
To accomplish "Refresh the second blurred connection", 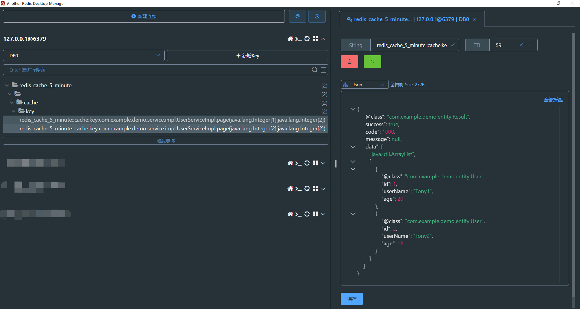I will click(x=307, y=188).
